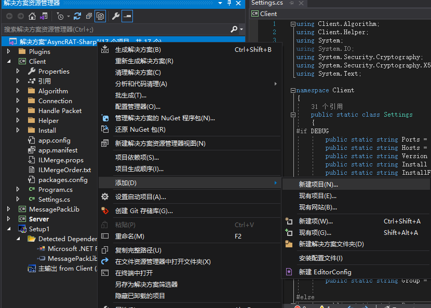The width and height of the screenshot is (431, 308).
Task: Toggle the Preview Selected Items button
Action: (x=127, y=17)
